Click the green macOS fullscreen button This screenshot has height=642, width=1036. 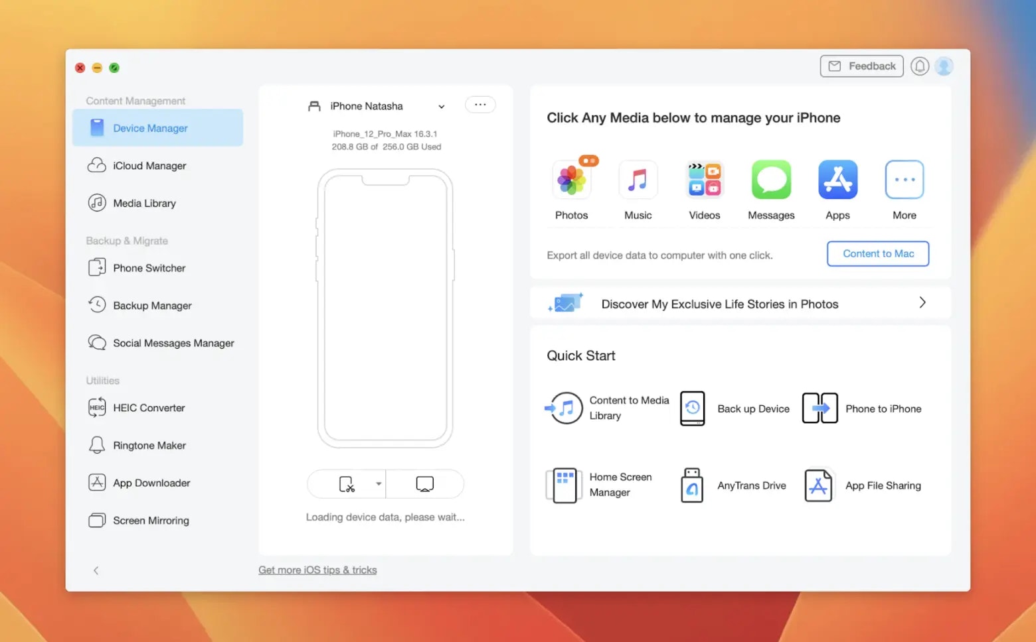click(x=114, y=68)
